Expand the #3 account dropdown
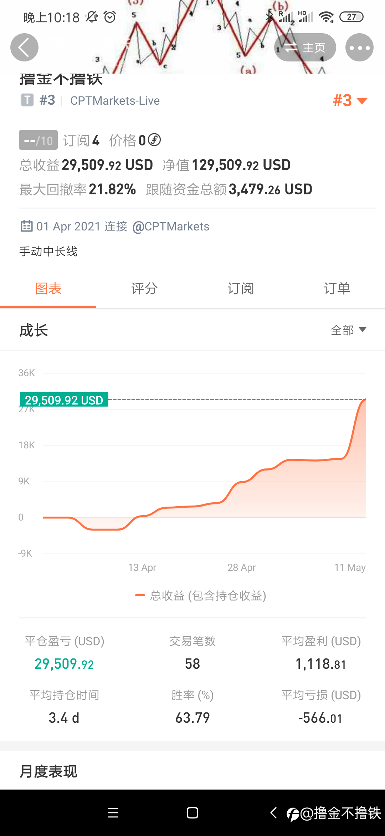385x836 pixels. pos(350,100)
